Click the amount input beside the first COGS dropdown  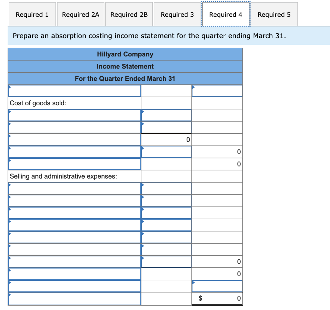tap(166, 115)
